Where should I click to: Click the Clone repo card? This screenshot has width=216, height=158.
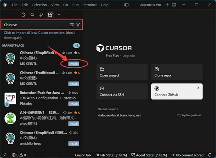point(177,72)
